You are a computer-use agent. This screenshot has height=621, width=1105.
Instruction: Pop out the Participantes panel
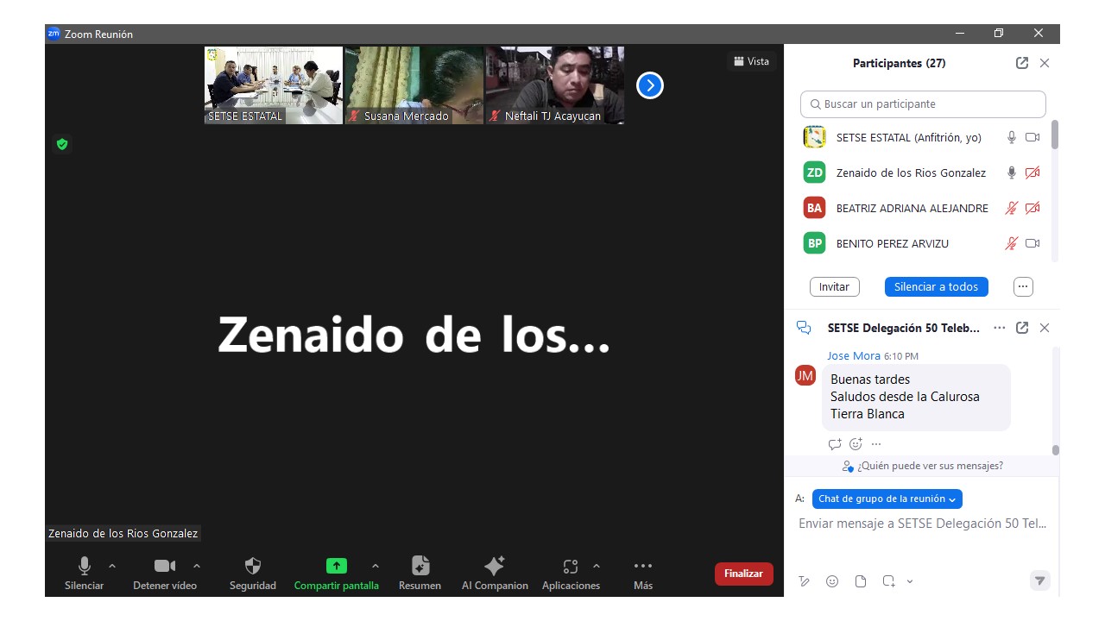[1022, 63]
